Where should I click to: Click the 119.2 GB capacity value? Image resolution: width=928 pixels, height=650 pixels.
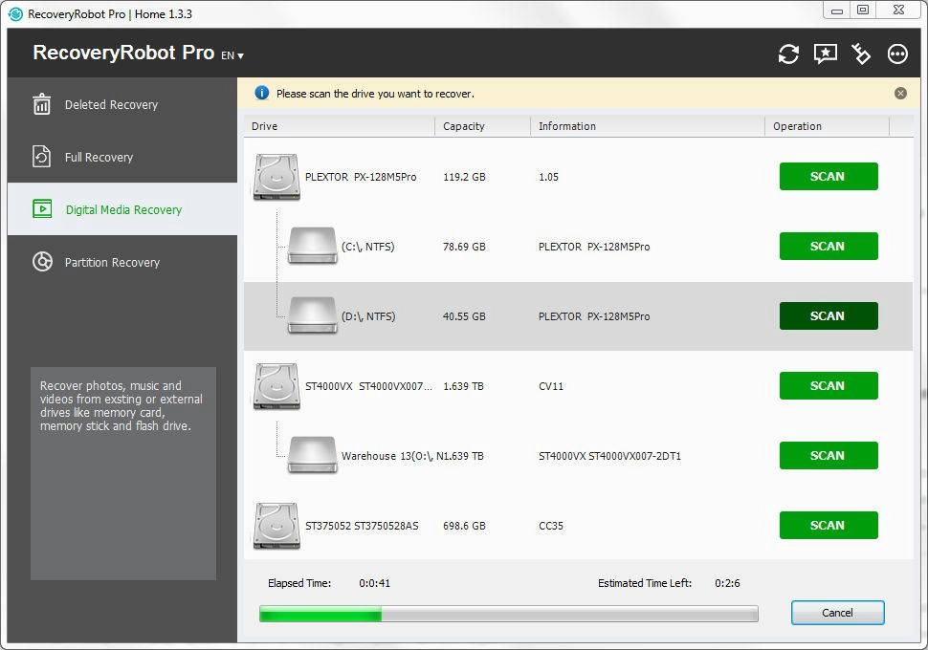pos(464,177)
